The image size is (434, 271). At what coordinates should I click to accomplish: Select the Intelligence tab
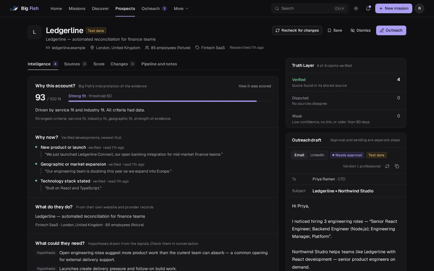click(x=43, y=64)
